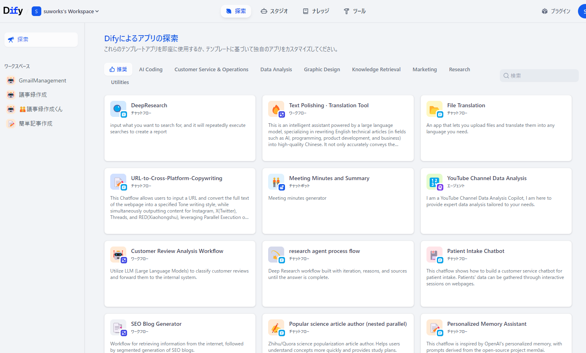Screen dimensions: 586x353
Task: Select the Utilities category
Action: tap(120, 82)
